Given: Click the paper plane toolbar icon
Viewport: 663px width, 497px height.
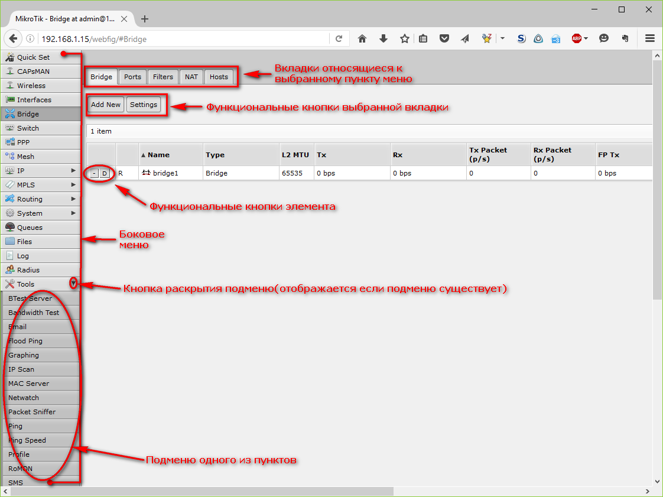Looking at the screenshot, I should pos(465,39).
